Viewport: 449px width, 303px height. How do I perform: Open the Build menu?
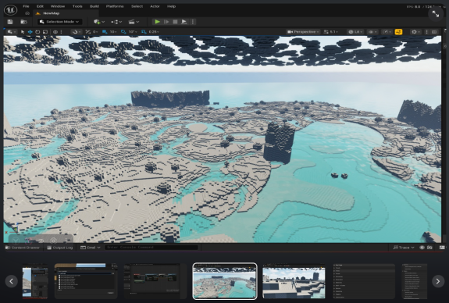point(94,6)
